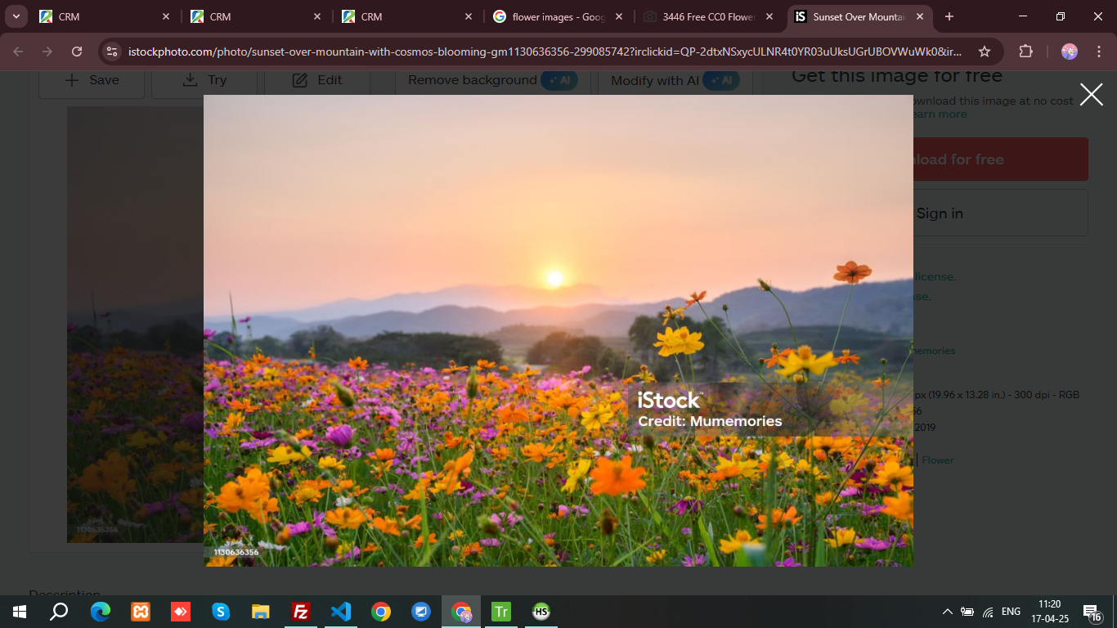The image size is (1117, 628).
Task: Click the Sign in button
Action: click(1000, 213)
